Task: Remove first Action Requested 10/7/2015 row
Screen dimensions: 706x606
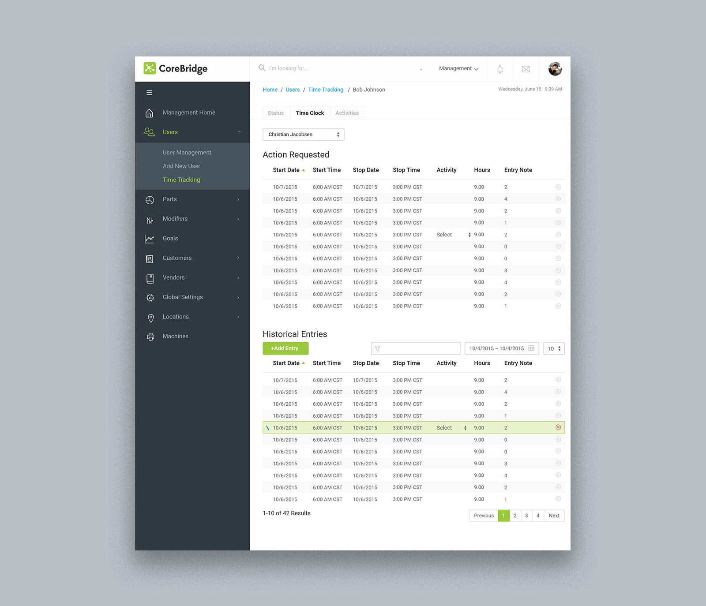Action: 558,187
